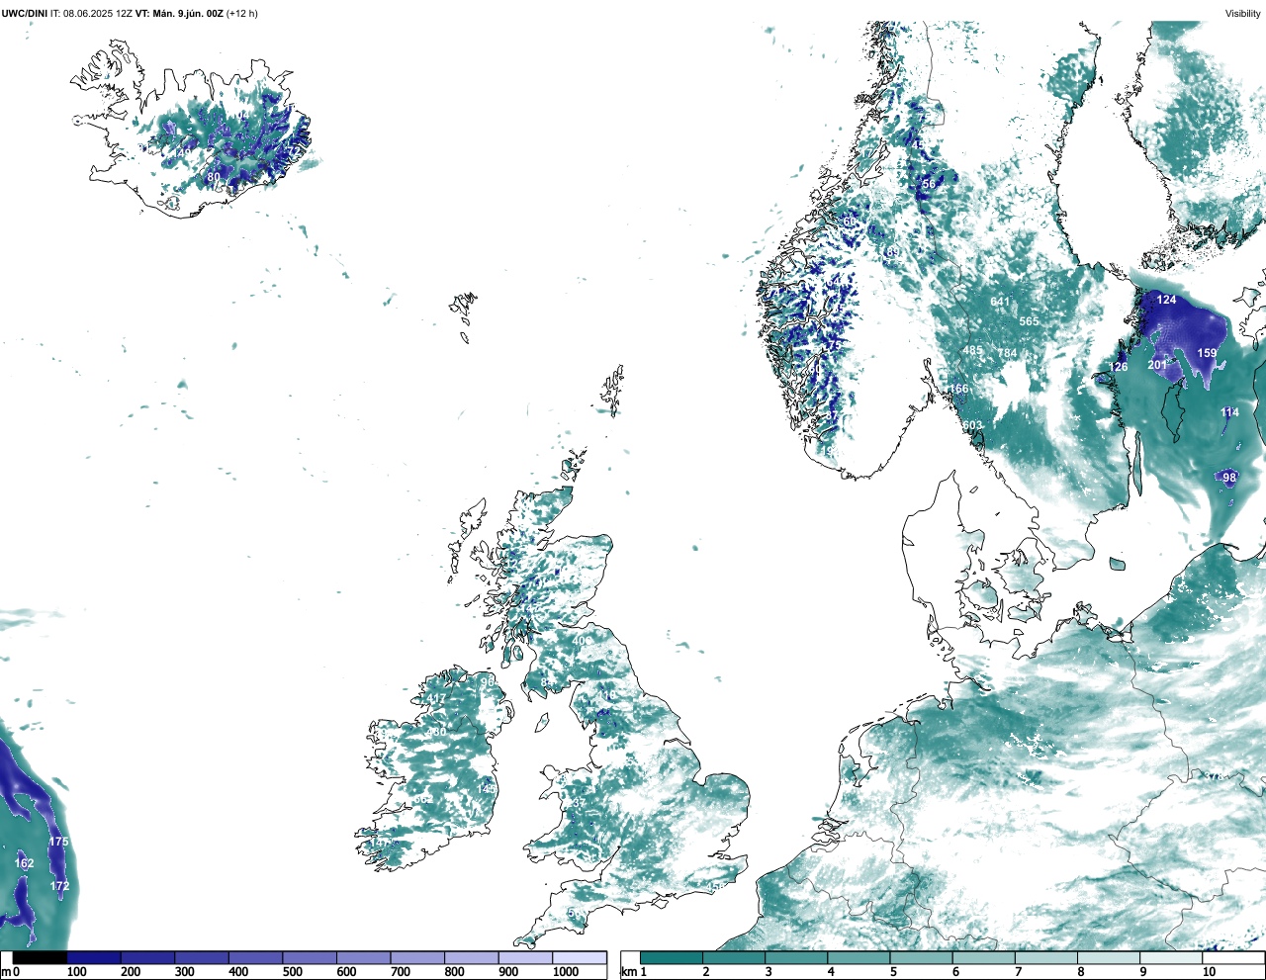
Task: Click the '159' value in the Baltic
Action: click(1208, 353)
